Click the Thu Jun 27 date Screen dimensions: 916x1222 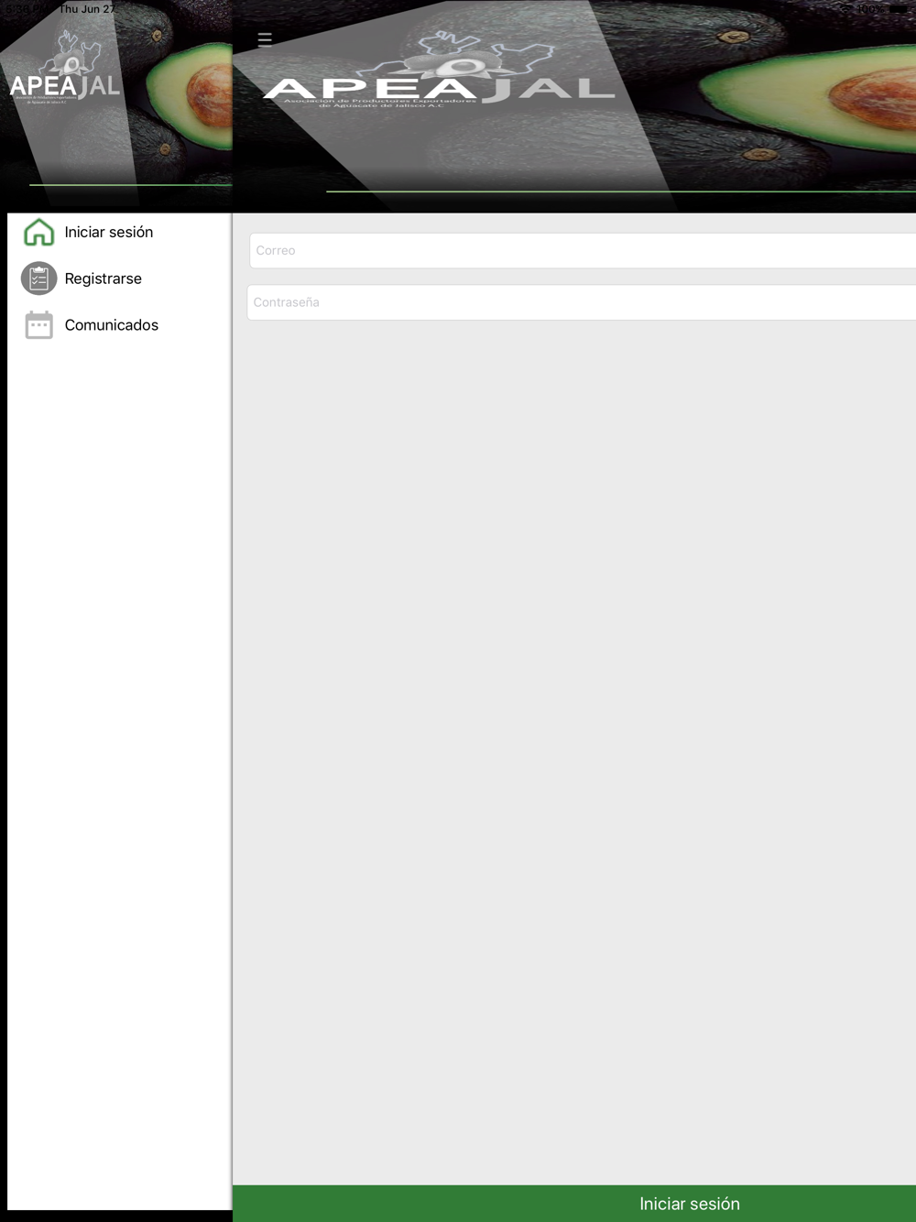(87, 9)
